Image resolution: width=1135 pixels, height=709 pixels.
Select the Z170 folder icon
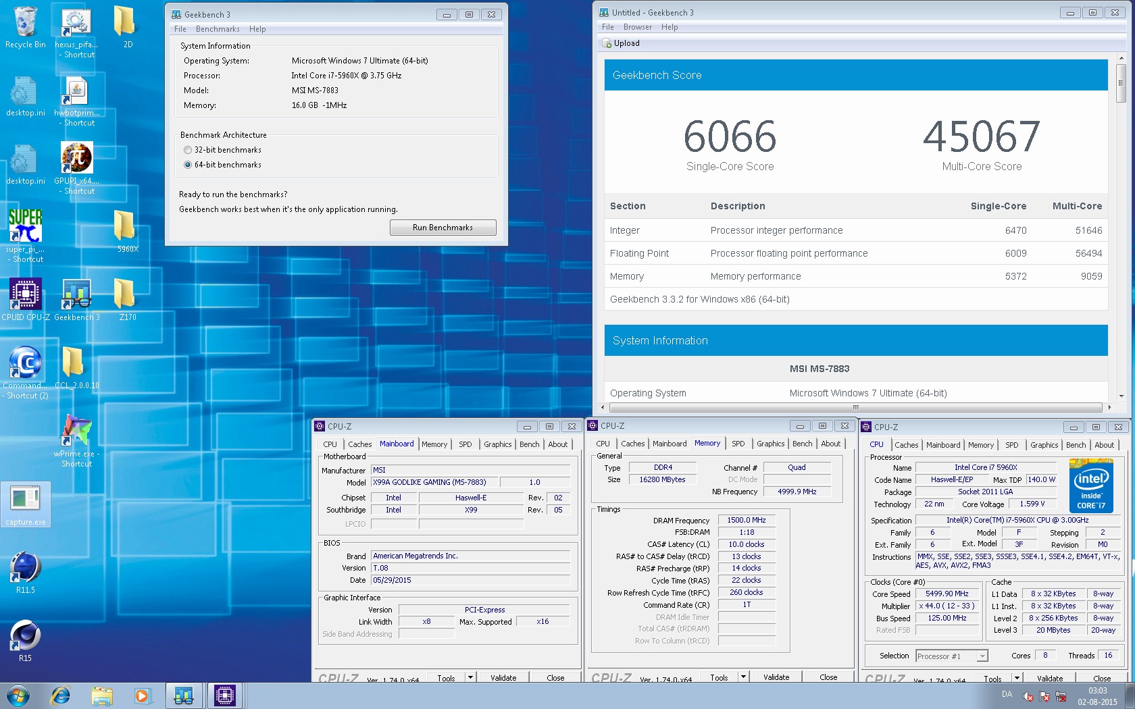127,299
